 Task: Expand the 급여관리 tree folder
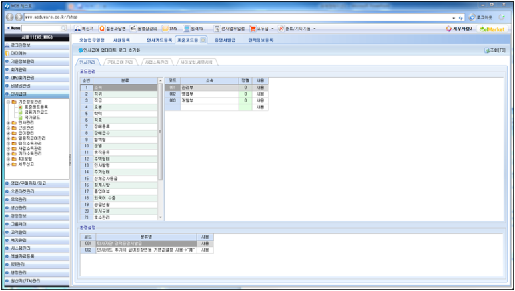tap(8, 133)
